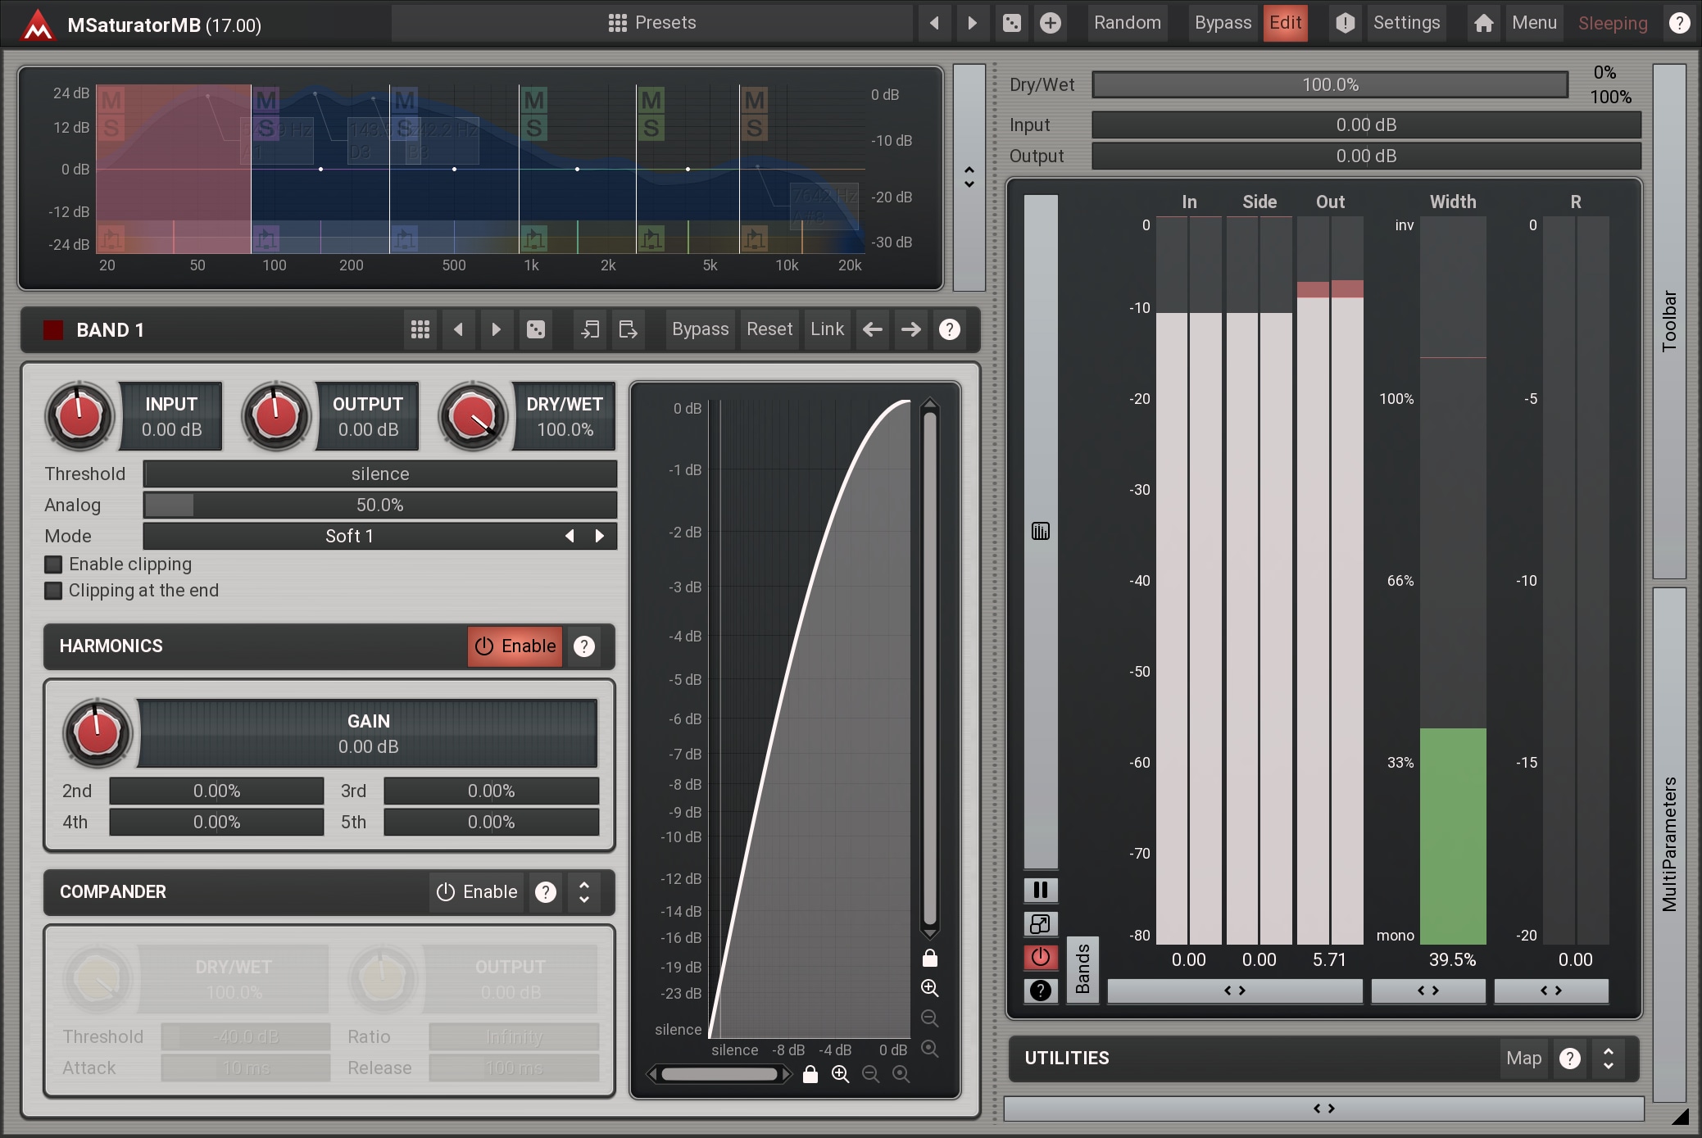Viewport: 1702px width, 1138px height.
Task: Open the Band 1 presets grid icon
Action: (420, 329)
